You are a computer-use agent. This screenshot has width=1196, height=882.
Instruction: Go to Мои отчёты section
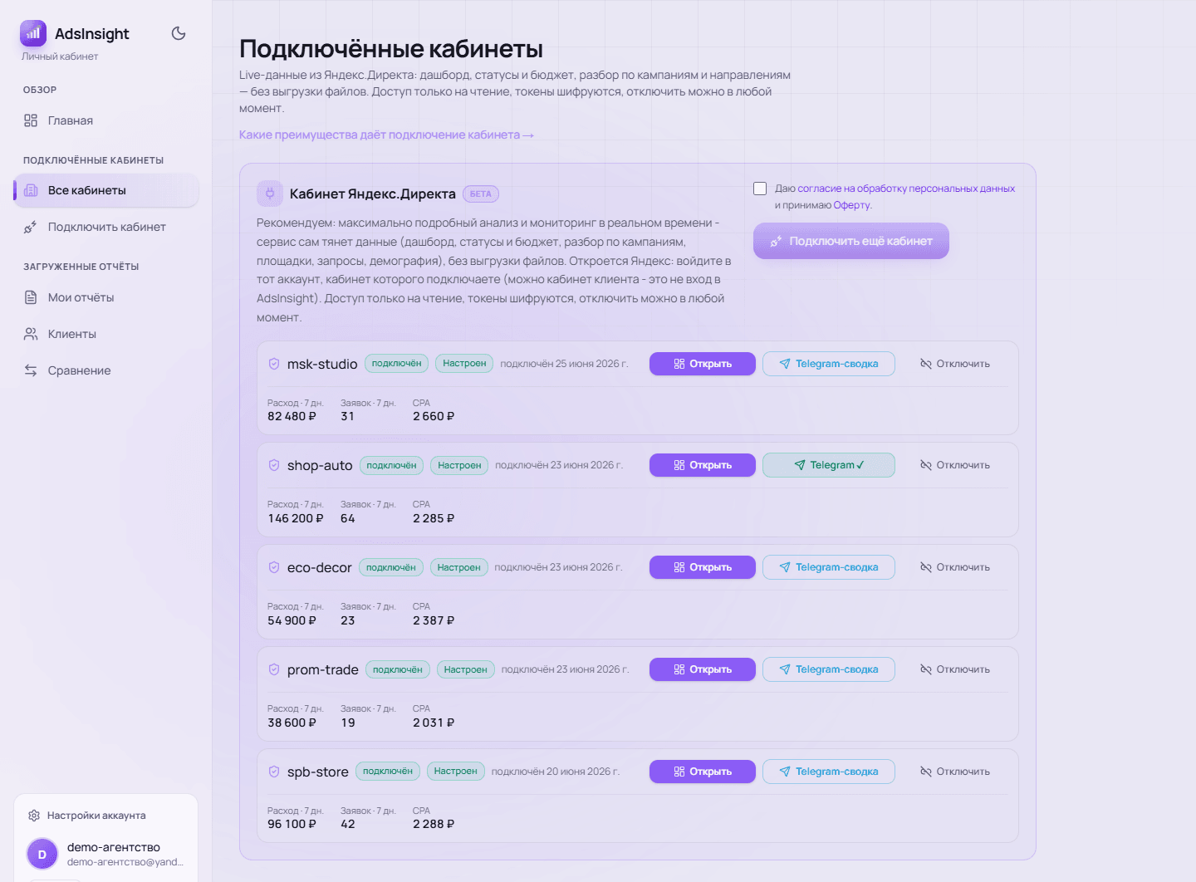click(105, 297)
